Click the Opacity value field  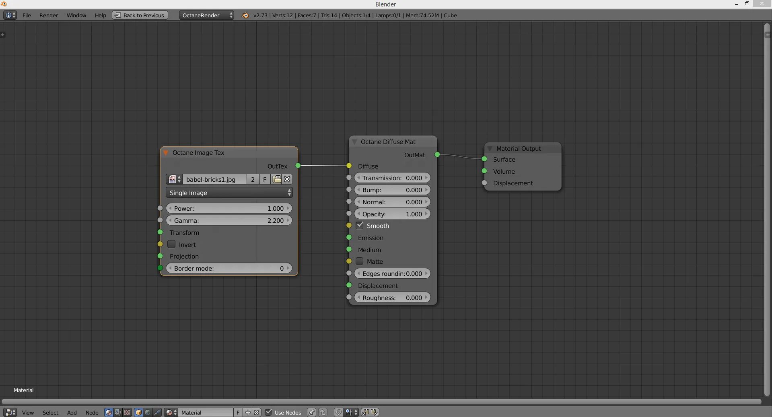tap(393, 214)
